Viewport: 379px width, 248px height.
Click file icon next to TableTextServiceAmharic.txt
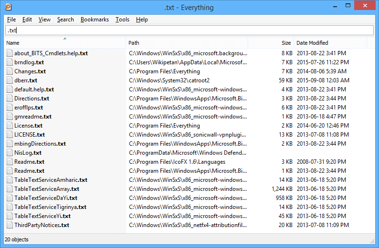pos(10,179)
